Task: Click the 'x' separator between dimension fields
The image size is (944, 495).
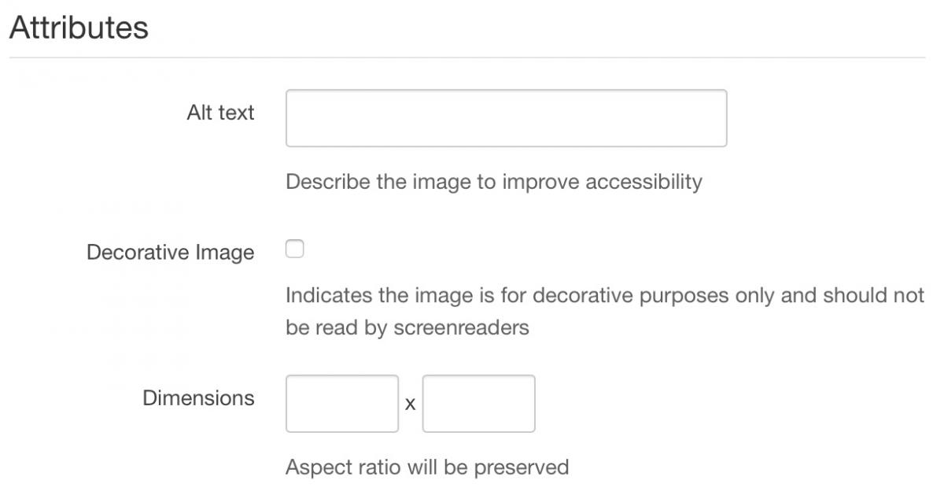Action: (x=410, y=404)
